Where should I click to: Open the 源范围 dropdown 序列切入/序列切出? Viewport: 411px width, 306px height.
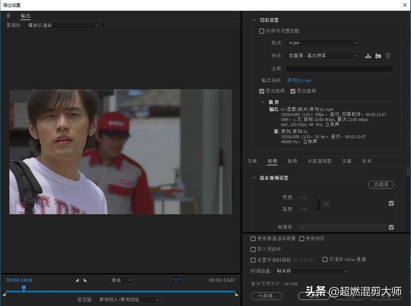pyautogui.click(x=128, y=300)
